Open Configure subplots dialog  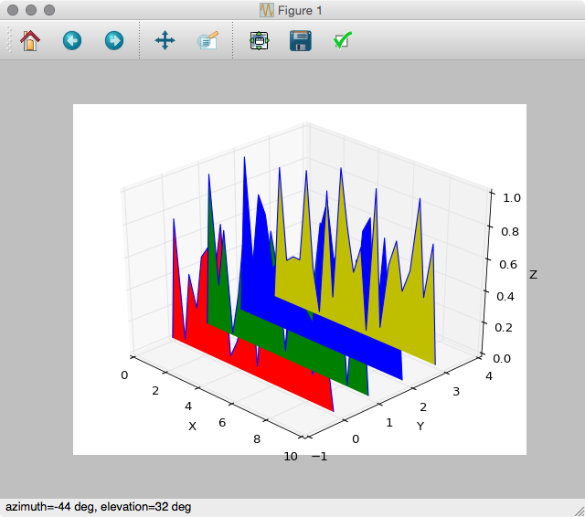coord(259,40)
